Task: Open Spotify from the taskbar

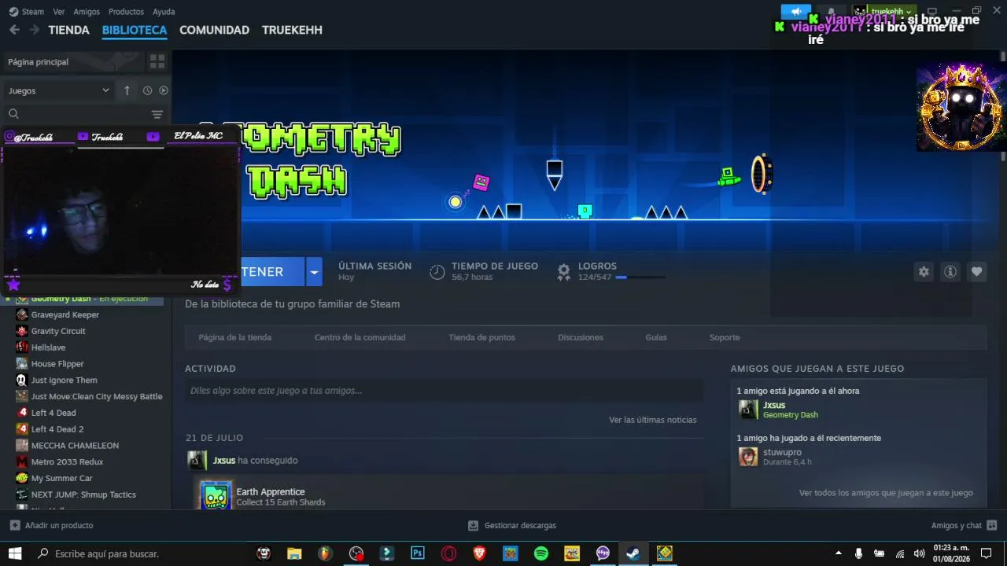Action: point(541,553)
